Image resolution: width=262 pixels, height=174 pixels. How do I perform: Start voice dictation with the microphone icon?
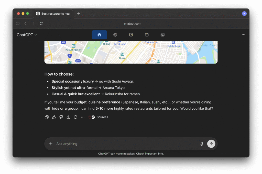tap(202, 144)
